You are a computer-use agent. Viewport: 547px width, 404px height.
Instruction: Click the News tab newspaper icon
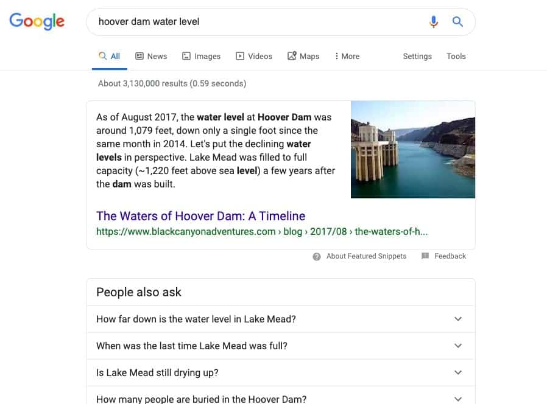click(x=139, y=56)
